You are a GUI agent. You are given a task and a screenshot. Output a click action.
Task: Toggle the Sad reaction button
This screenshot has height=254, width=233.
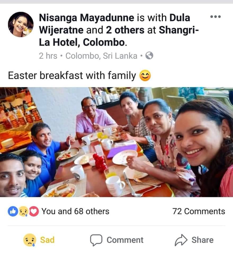click(39, 240)
